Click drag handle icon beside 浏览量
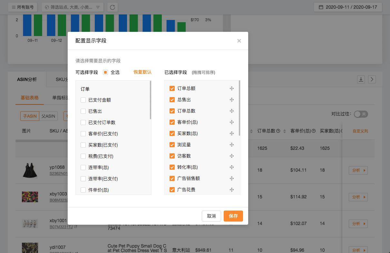390x253 pixels. coord(231,145)
